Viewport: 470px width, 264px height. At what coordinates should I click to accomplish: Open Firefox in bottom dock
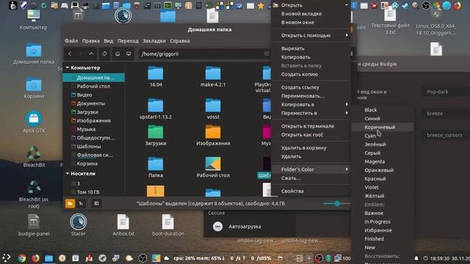coord(35,258)
